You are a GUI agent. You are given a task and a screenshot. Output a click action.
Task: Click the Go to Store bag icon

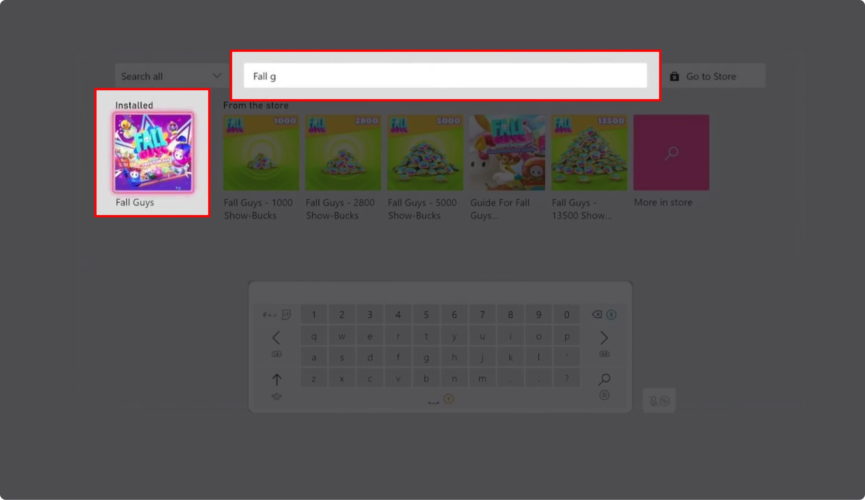pyautogui.click(x=674, y=77)
